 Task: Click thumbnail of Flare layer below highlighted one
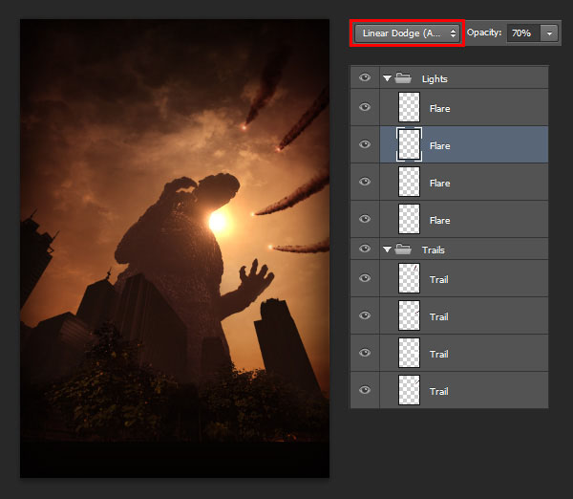tap(409, 182)
